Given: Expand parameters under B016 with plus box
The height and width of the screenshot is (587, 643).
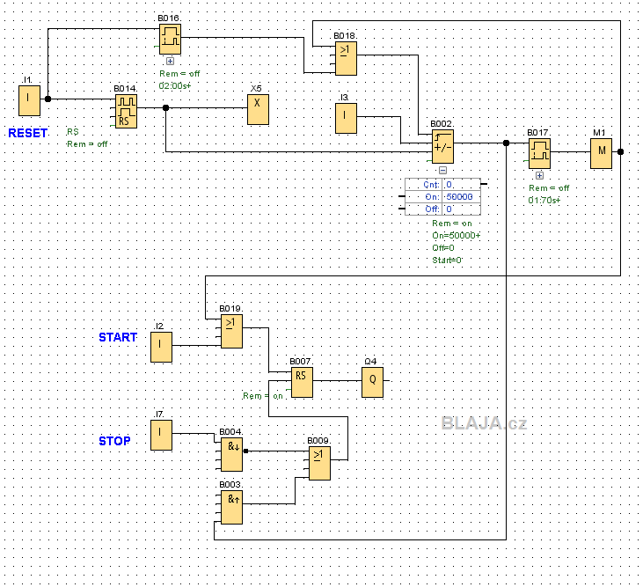Looking at the screenshot, I should click(170, 61).
